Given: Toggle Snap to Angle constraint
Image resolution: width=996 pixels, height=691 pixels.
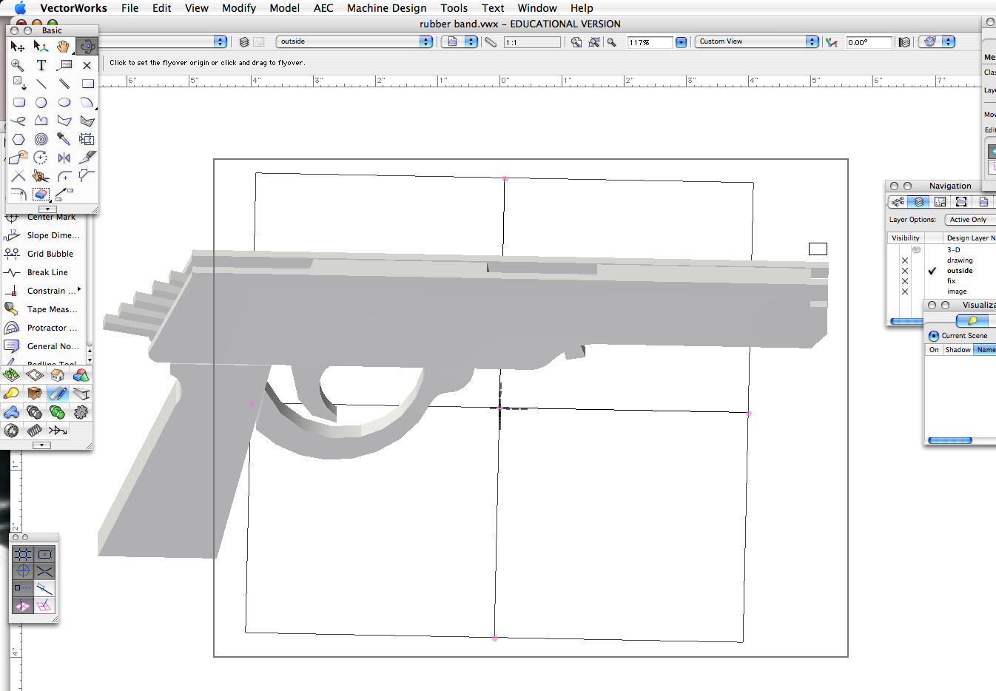Looking at the screenshot, I should click(23, 571).
